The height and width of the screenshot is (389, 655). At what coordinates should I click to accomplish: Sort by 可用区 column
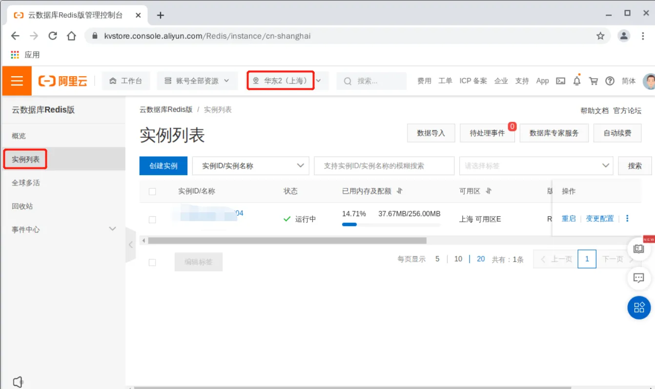(x=489, y=191)
